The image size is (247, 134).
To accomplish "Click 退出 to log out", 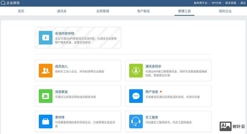I will pos(243,3).
